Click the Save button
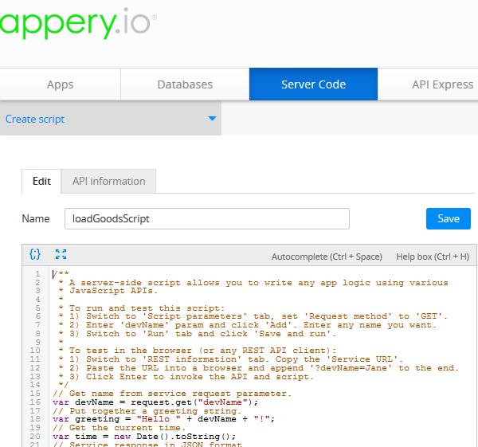The image size is (478, 447). pos(448,218)
